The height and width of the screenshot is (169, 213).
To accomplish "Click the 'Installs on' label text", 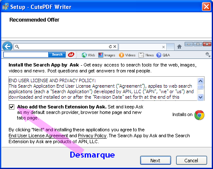I will [183, 114].
